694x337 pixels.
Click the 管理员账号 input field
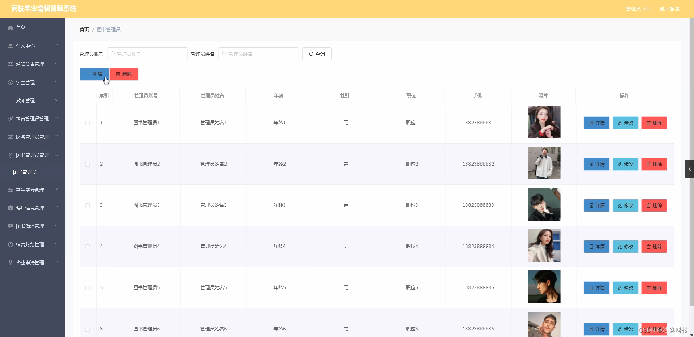(x=147, y=54)
